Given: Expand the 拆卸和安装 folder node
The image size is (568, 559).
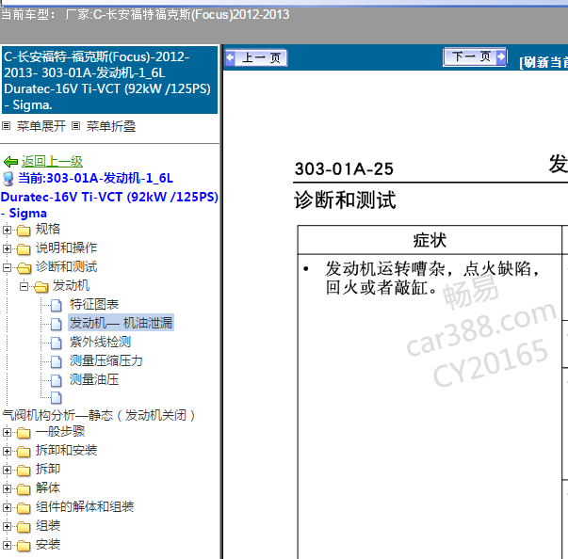Looking at the screenshot, I should (x=7, y=451).
